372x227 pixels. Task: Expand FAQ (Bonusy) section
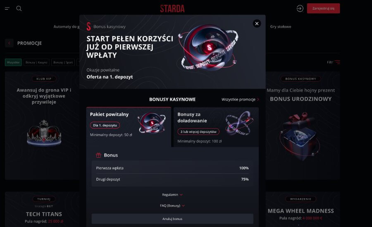coord(172,206)
